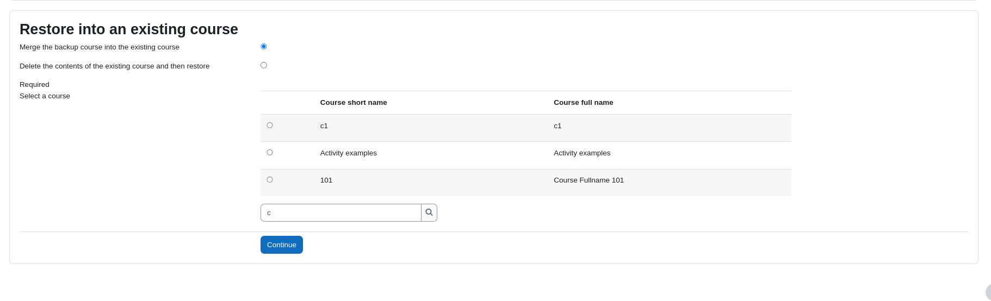Click Activity examples in short name column
This screenshot has height=301, width=991.
pos(349,153)
